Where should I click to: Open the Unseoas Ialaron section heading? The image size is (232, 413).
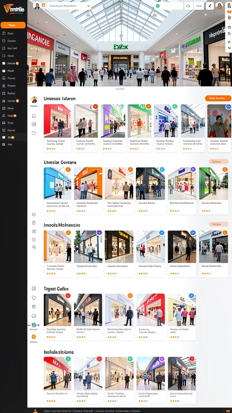coord(60,98)
